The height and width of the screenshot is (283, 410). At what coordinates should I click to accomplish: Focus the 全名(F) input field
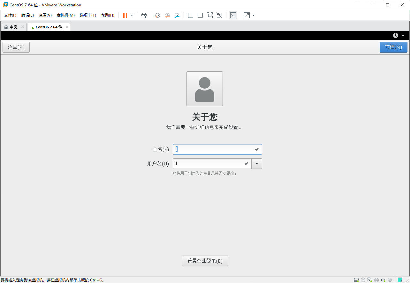[x=217, y=149]
